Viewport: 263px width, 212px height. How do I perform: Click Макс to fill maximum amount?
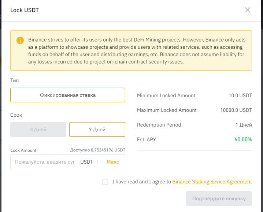point(113,162)
